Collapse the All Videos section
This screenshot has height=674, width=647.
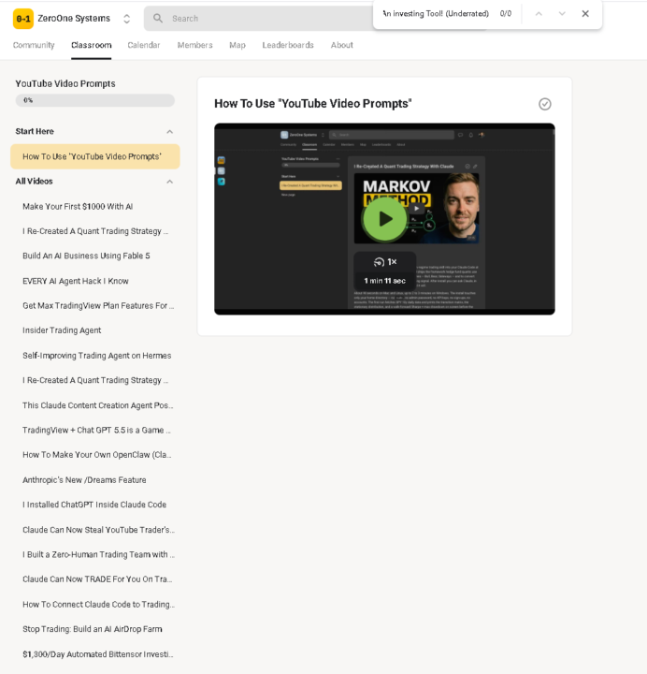pos(169,182)
